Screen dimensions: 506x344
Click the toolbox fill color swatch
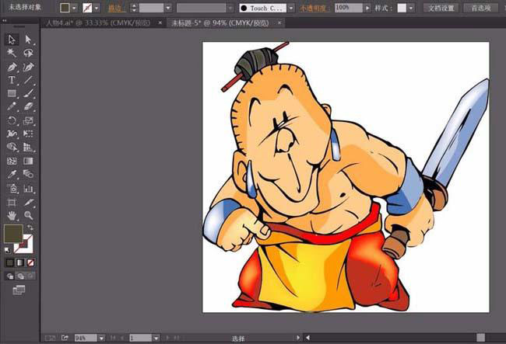pos(13,233)
